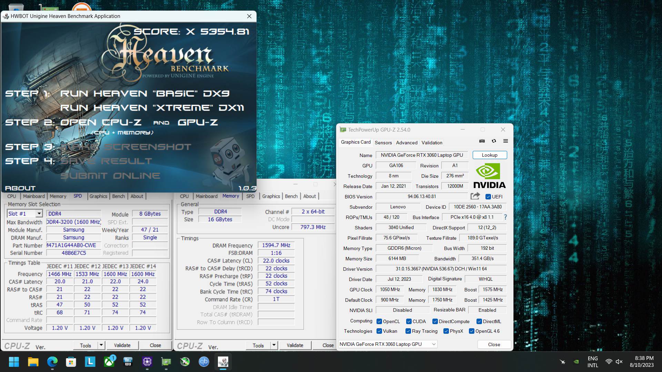Screen dimensions: 662x372
Task: Open Windows Start menu
Action: [14, 362]
